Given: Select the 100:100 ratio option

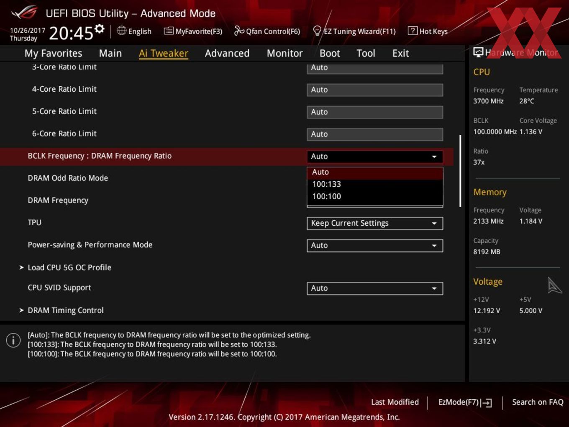Looking at the screenshot, I should [x=375, y=196].
